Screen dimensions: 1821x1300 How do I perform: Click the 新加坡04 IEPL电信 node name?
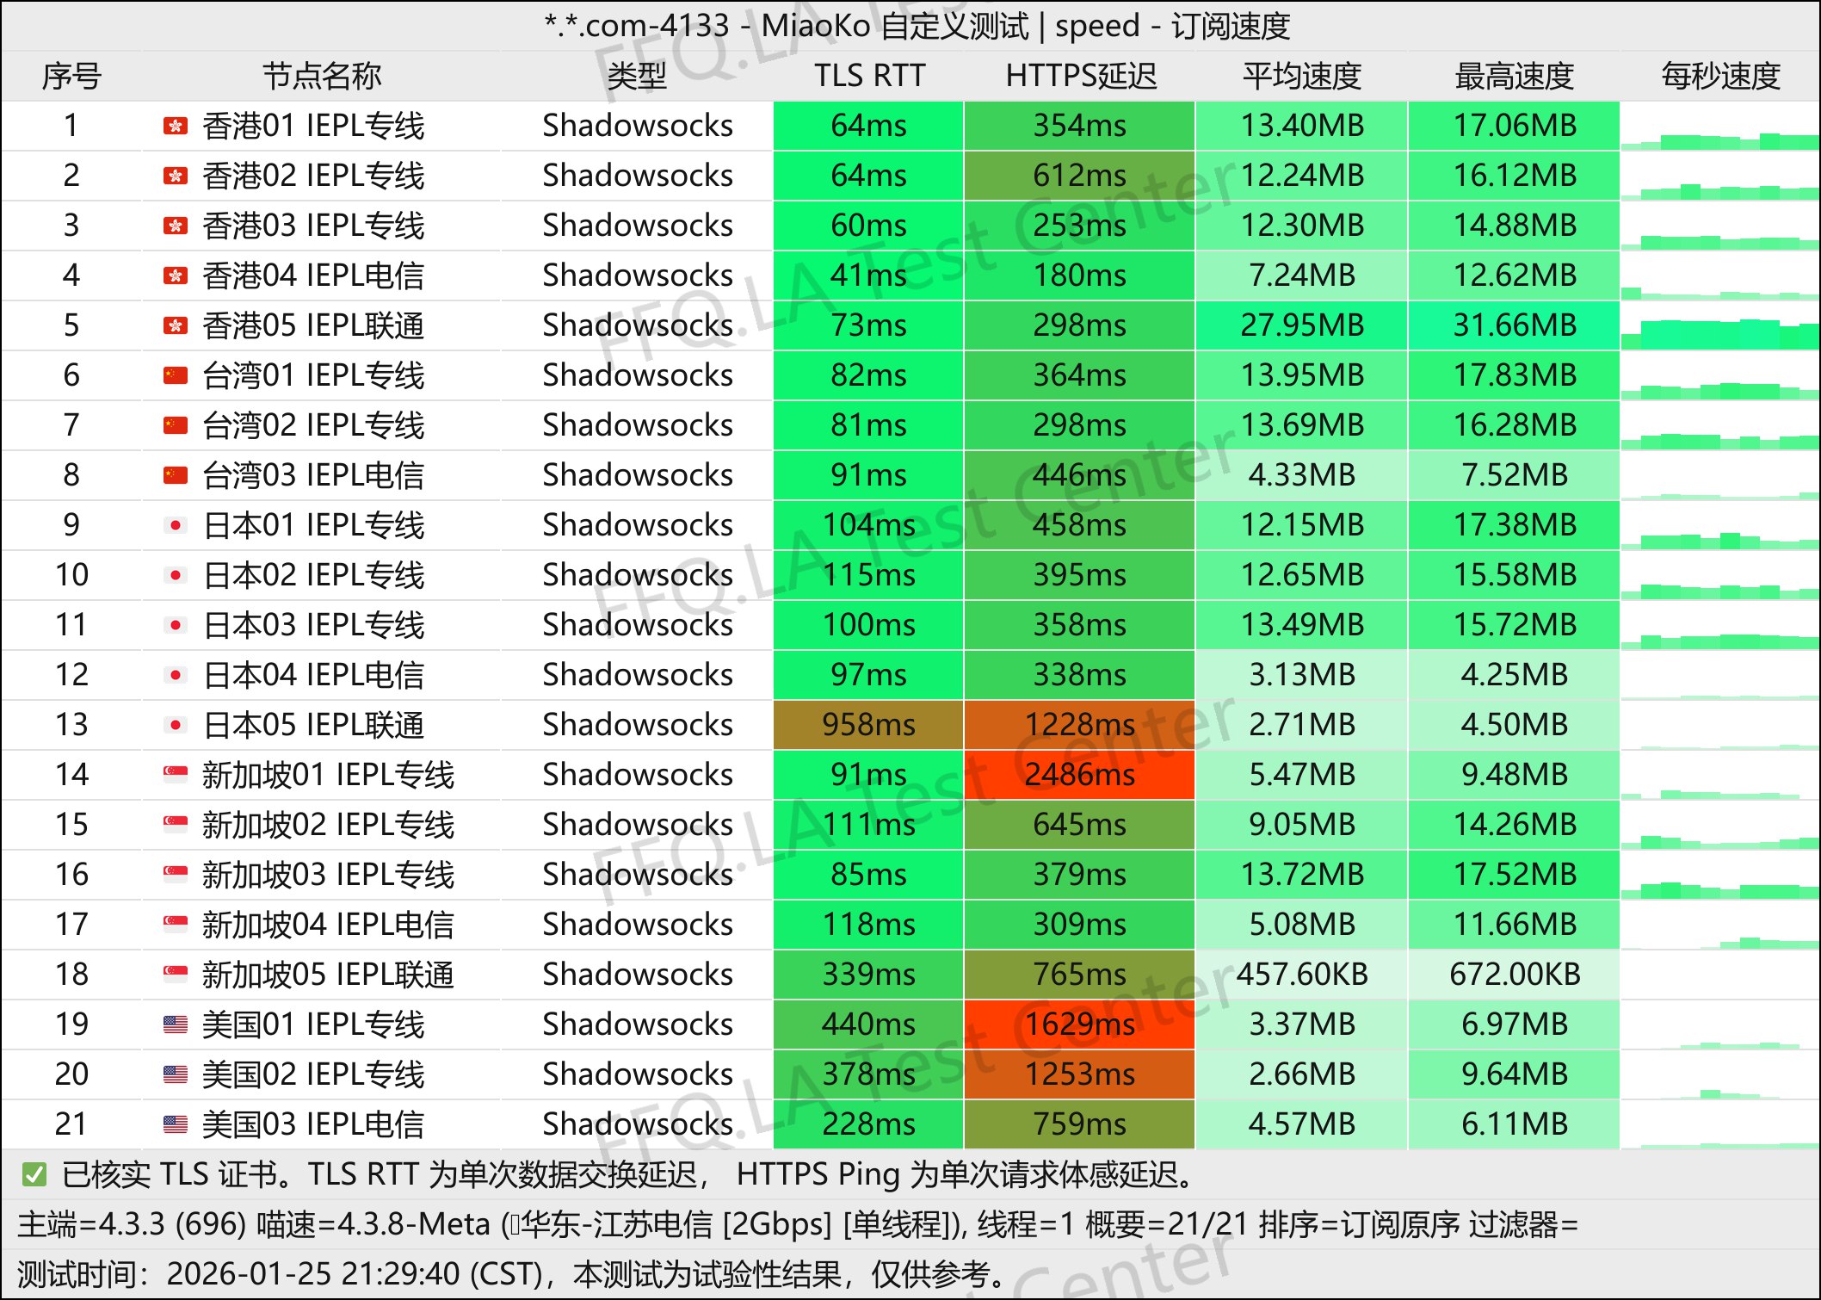(x=328, y=925)
